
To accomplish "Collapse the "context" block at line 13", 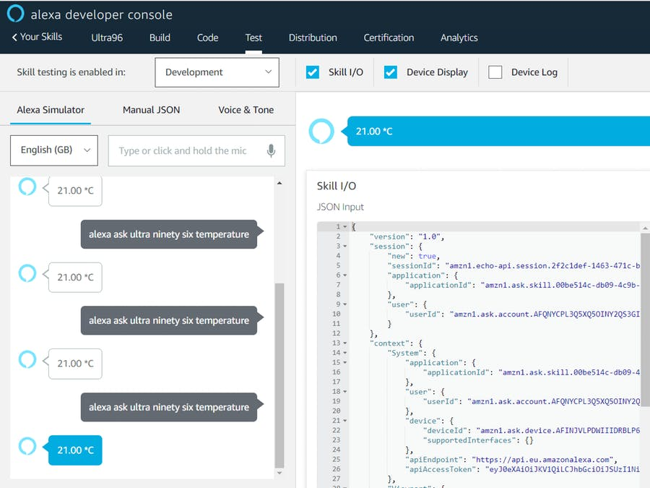I will click(345, 343).
